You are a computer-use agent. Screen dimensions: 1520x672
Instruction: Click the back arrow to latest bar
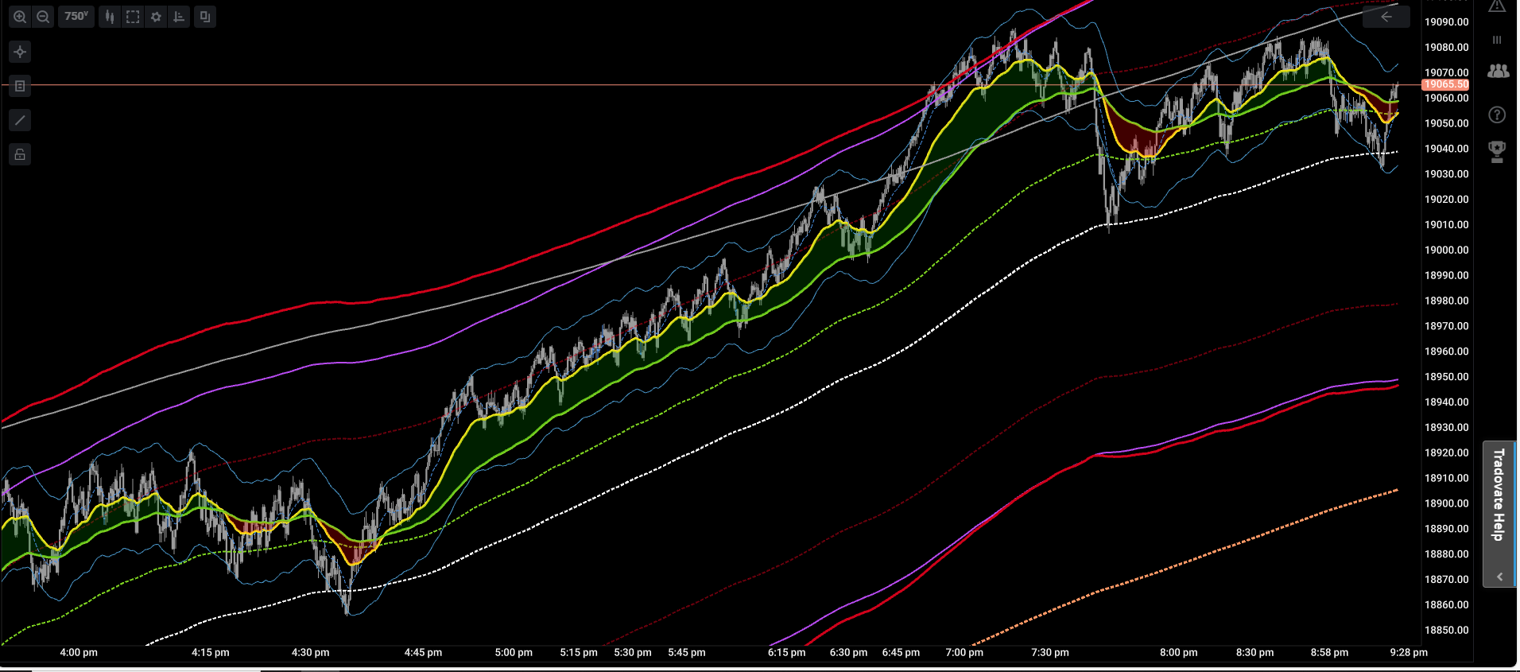click(x=1386, y=17)
